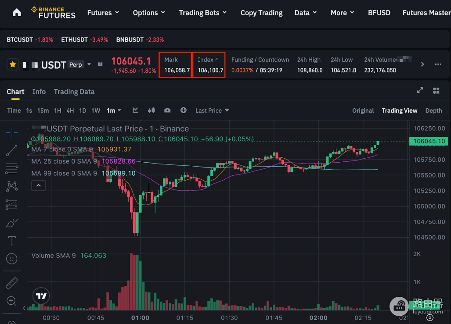Select the ruler measure tool
This screenshot has width=451, height=324.
12,283
